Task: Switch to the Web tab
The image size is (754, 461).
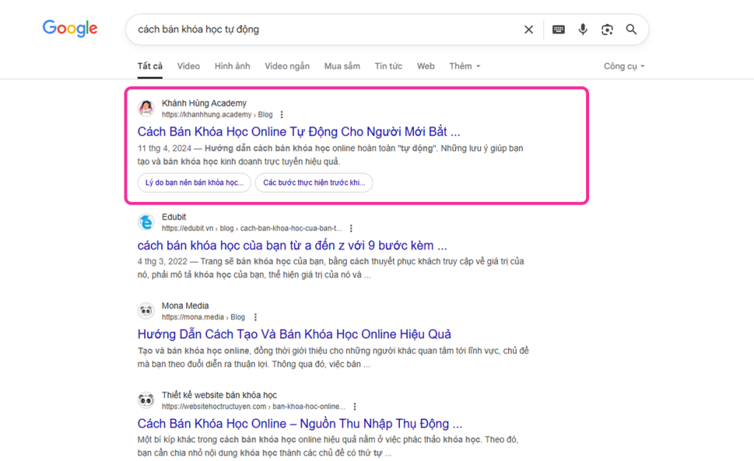Action: [426, 66]
